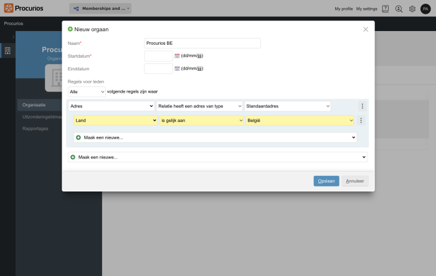This screenshot has width=436, height=276.
Task: Expand sidebar with the small chevron
Action: (13, 37)
